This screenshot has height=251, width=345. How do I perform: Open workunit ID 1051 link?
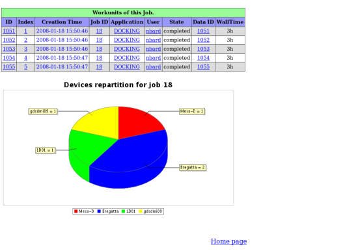tap(9, 31)
